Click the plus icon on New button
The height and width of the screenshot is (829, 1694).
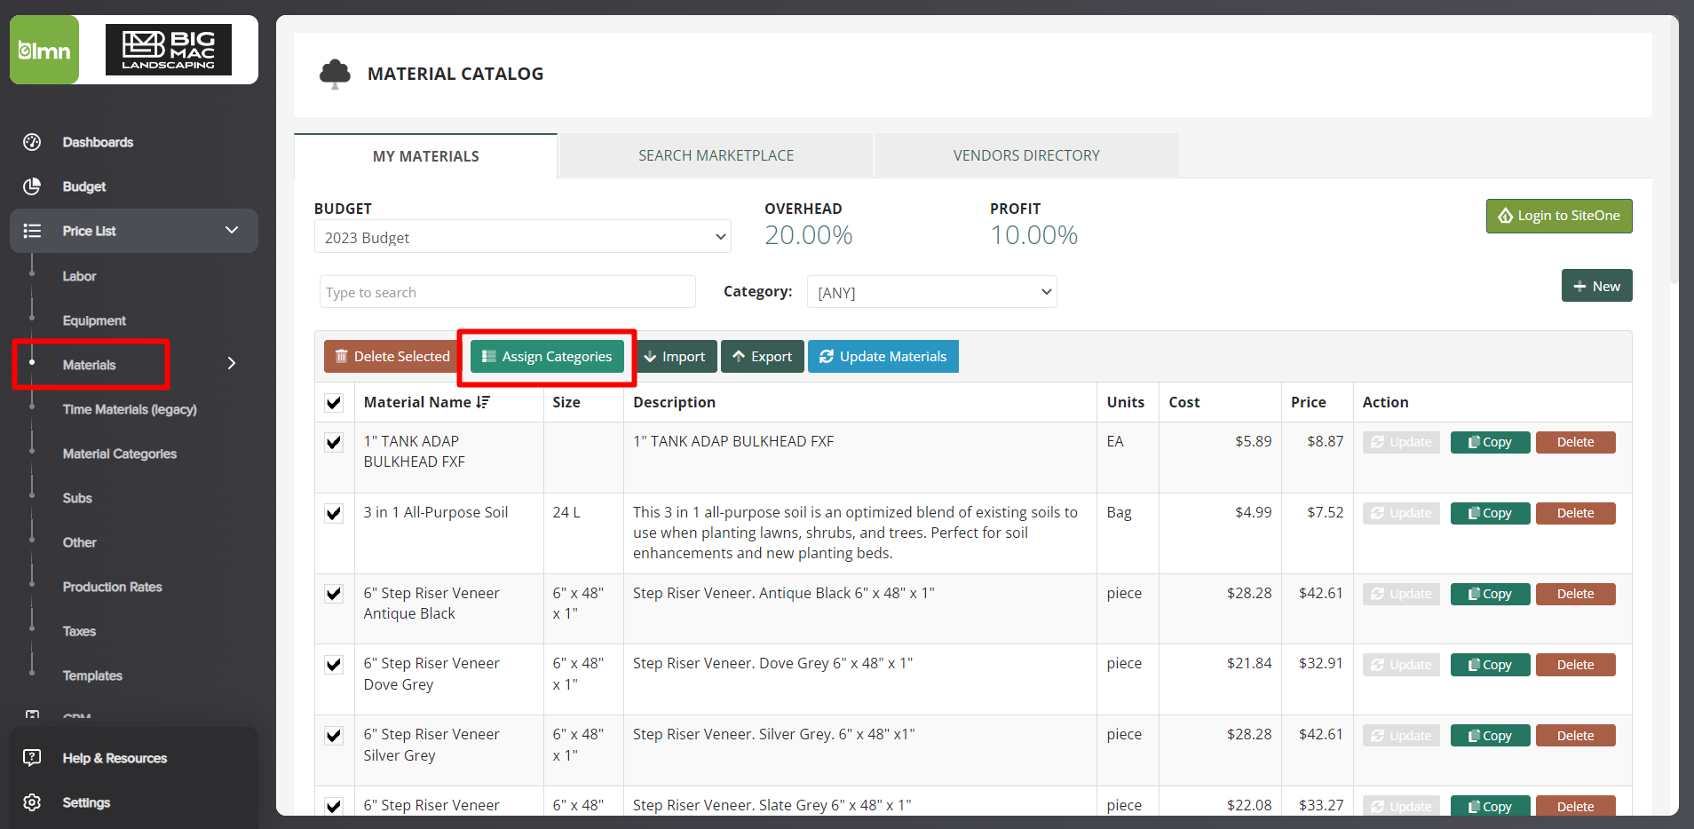1579,286
